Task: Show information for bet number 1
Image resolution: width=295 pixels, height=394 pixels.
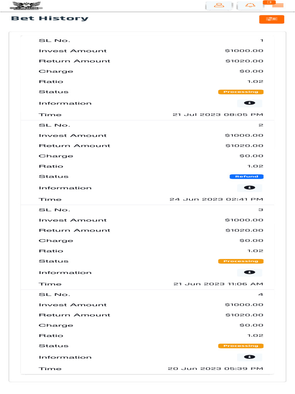Action: pos(250,103)
